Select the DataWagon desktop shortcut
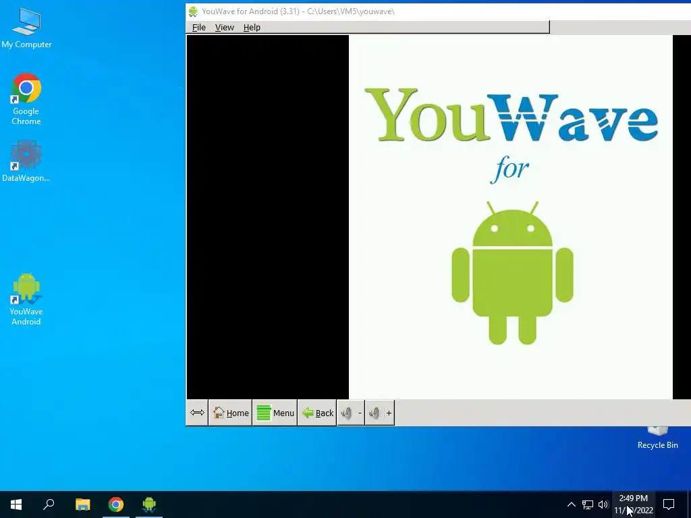Viewport: 691px width, 518px height. click(x=26, y=162)
